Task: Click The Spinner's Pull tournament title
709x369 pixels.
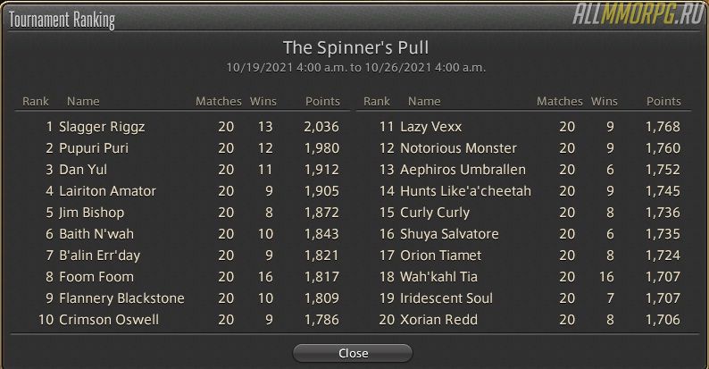Action: coord(356,48)
